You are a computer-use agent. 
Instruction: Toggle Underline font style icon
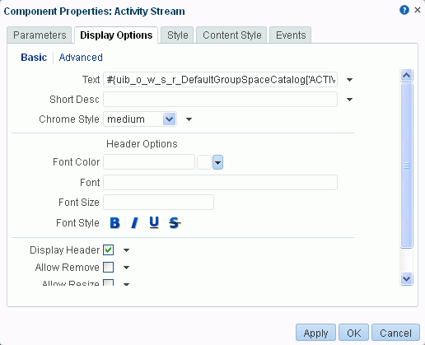click(154, 222)
